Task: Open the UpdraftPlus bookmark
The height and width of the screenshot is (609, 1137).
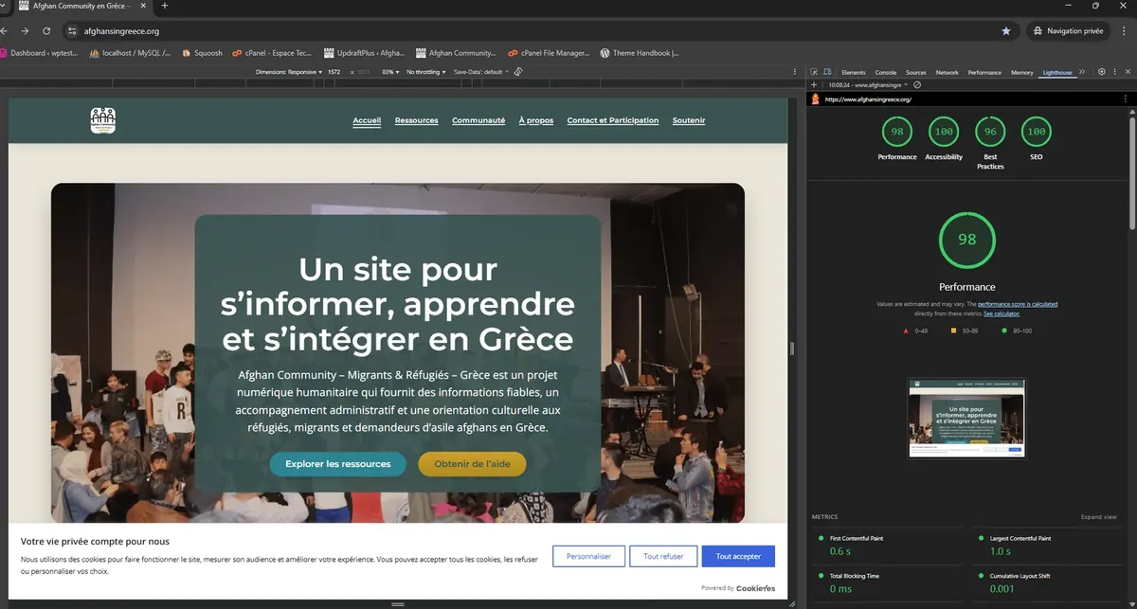Action: point(364,53)
